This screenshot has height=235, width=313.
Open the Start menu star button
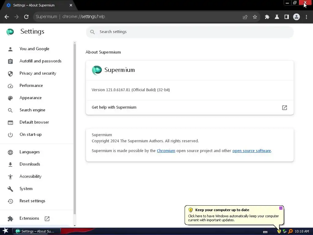pos(6,231)
